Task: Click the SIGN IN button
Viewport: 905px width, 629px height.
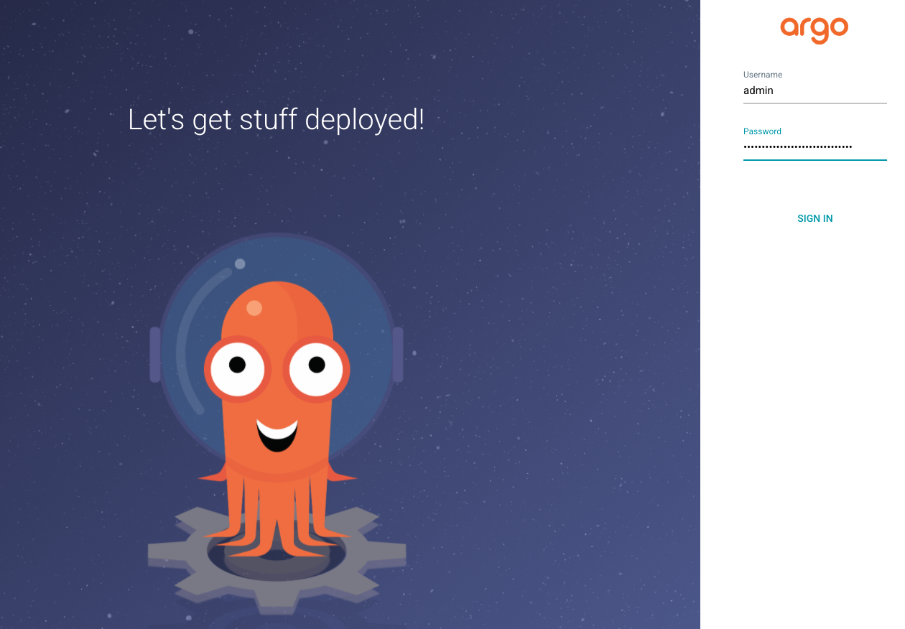Action: click(814, 218)
